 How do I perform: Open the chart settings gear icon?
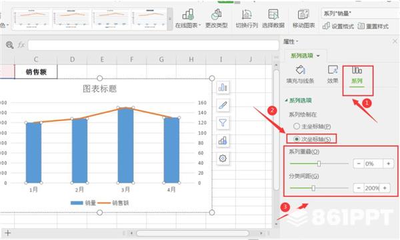223,158
